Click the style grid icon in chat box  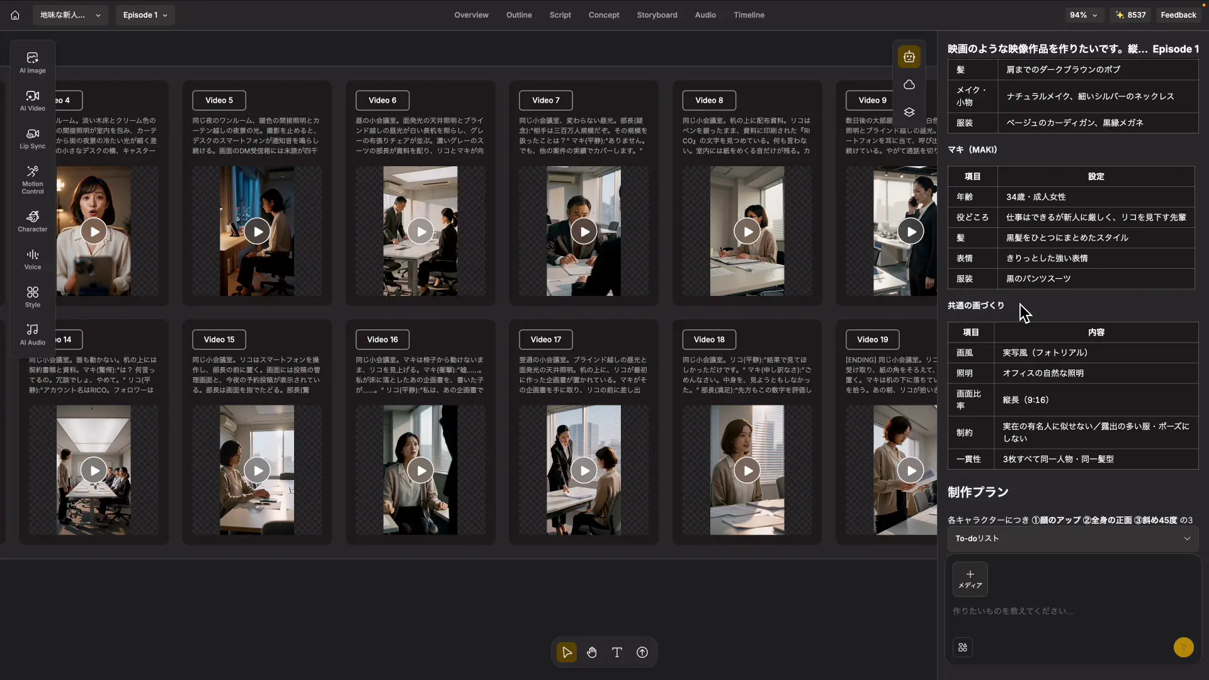(x=963, y=647)
